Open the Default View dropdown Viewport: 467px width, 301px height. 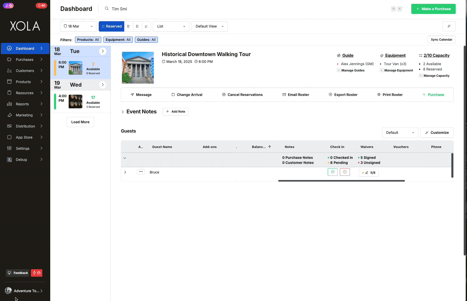[x=209, y=26]
